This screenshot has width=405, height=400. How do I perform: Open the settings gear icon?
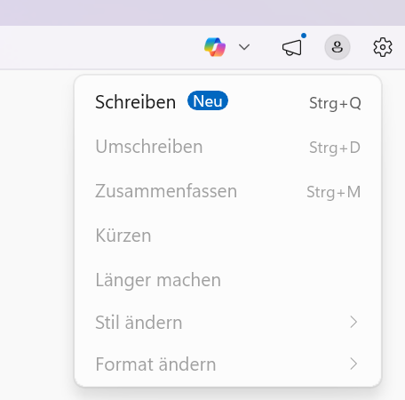point(383,47)
